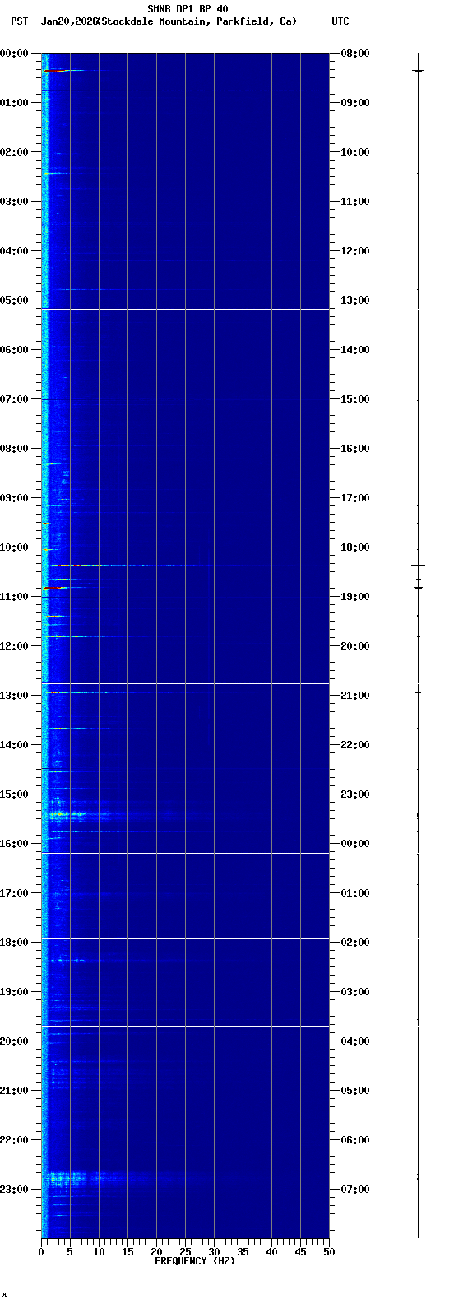Click the PST time label '12:00' on the left axis
Viewport: 454px width, 1304px height.
pyautogui.click(x=16, y=646)
